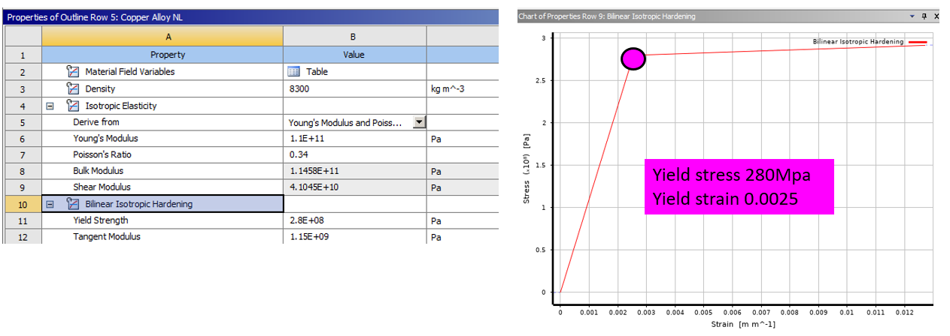This screenshot has height=336, width=950.
Task: Click the Derive from label
Action: [x=96, y=122]
